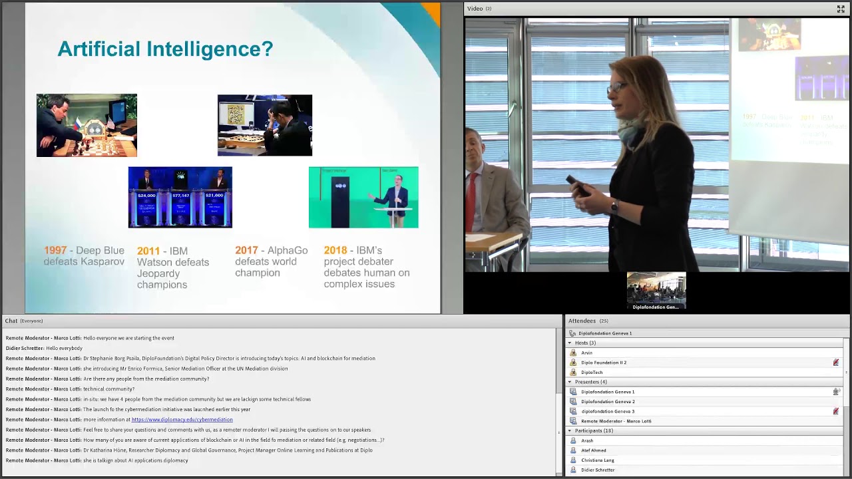Screen dimensions: 852x479
Task: Click chat message 'she is talkign about AI applications diplomacy'
Action: click(97, 460)
